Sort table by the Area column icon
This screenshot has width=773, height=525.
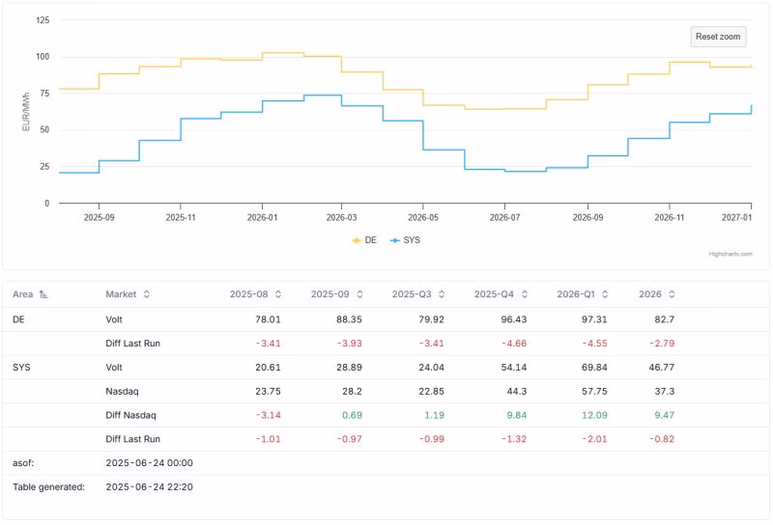(43, 294)
